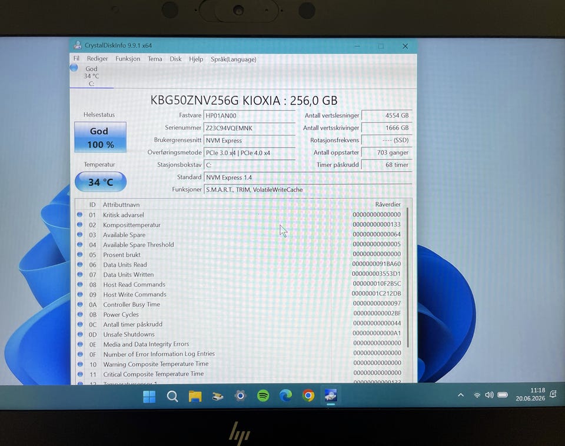Screen dimensions: 565x446
Task: Click the blue status dot for Kritisk advarsel
Action: pyautogui.click(x=79, y=215)
